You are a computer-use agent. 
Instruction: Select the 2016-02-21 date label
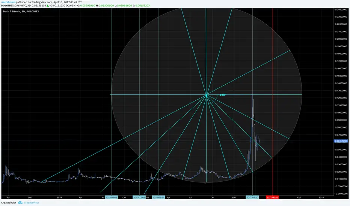tap(158, 197)
